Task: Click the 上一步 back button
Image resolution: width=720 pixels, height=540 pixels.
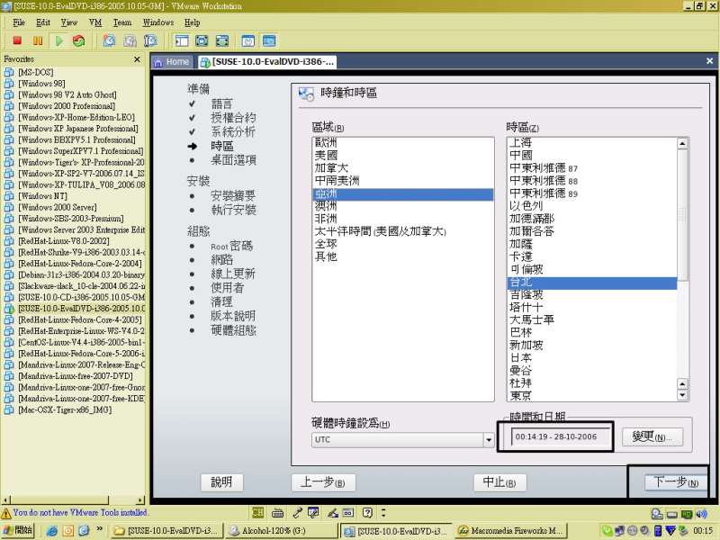Action: 323,482
